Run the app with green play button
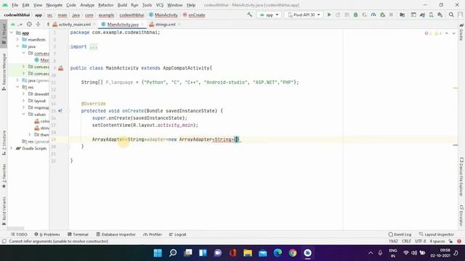 [329, 14]
